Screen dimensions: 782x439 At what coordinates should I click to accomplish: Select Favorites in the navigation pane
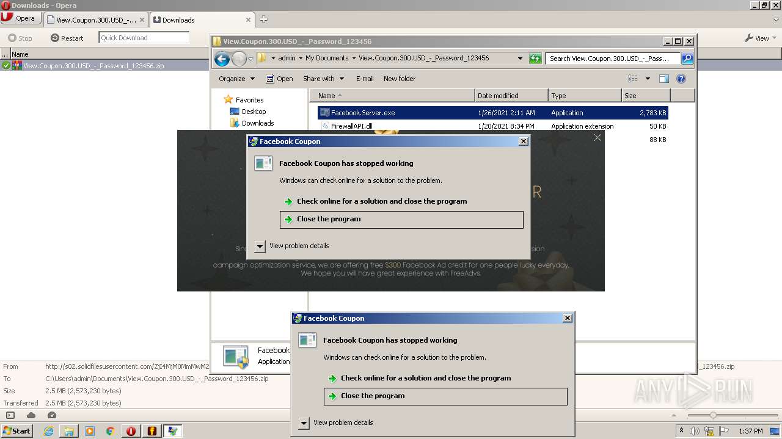click(249, 100)
